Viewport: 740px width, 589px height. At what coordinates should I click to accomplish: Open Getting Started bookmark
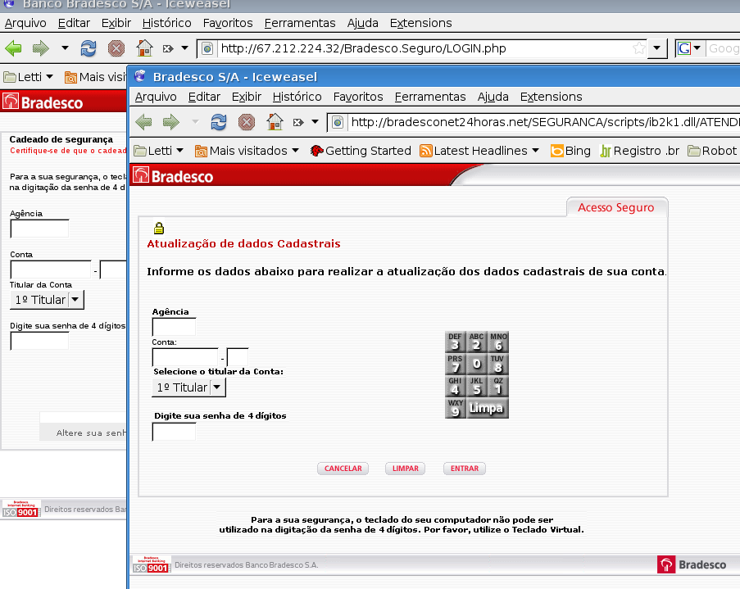point(361,151)
